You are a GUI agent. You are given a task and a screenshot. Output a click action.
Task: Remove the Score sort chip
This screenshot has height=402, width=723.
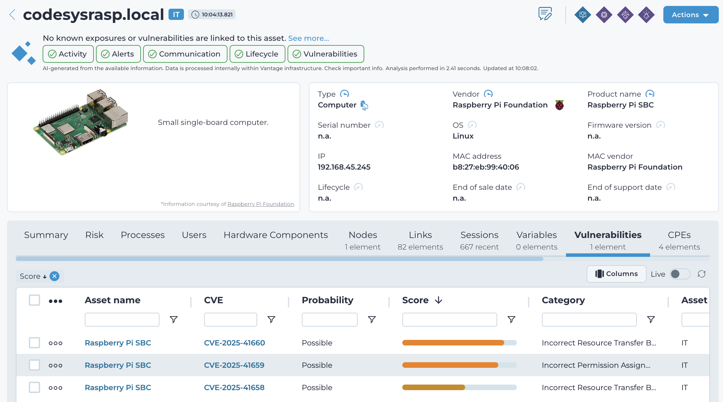tap(54, 276)
